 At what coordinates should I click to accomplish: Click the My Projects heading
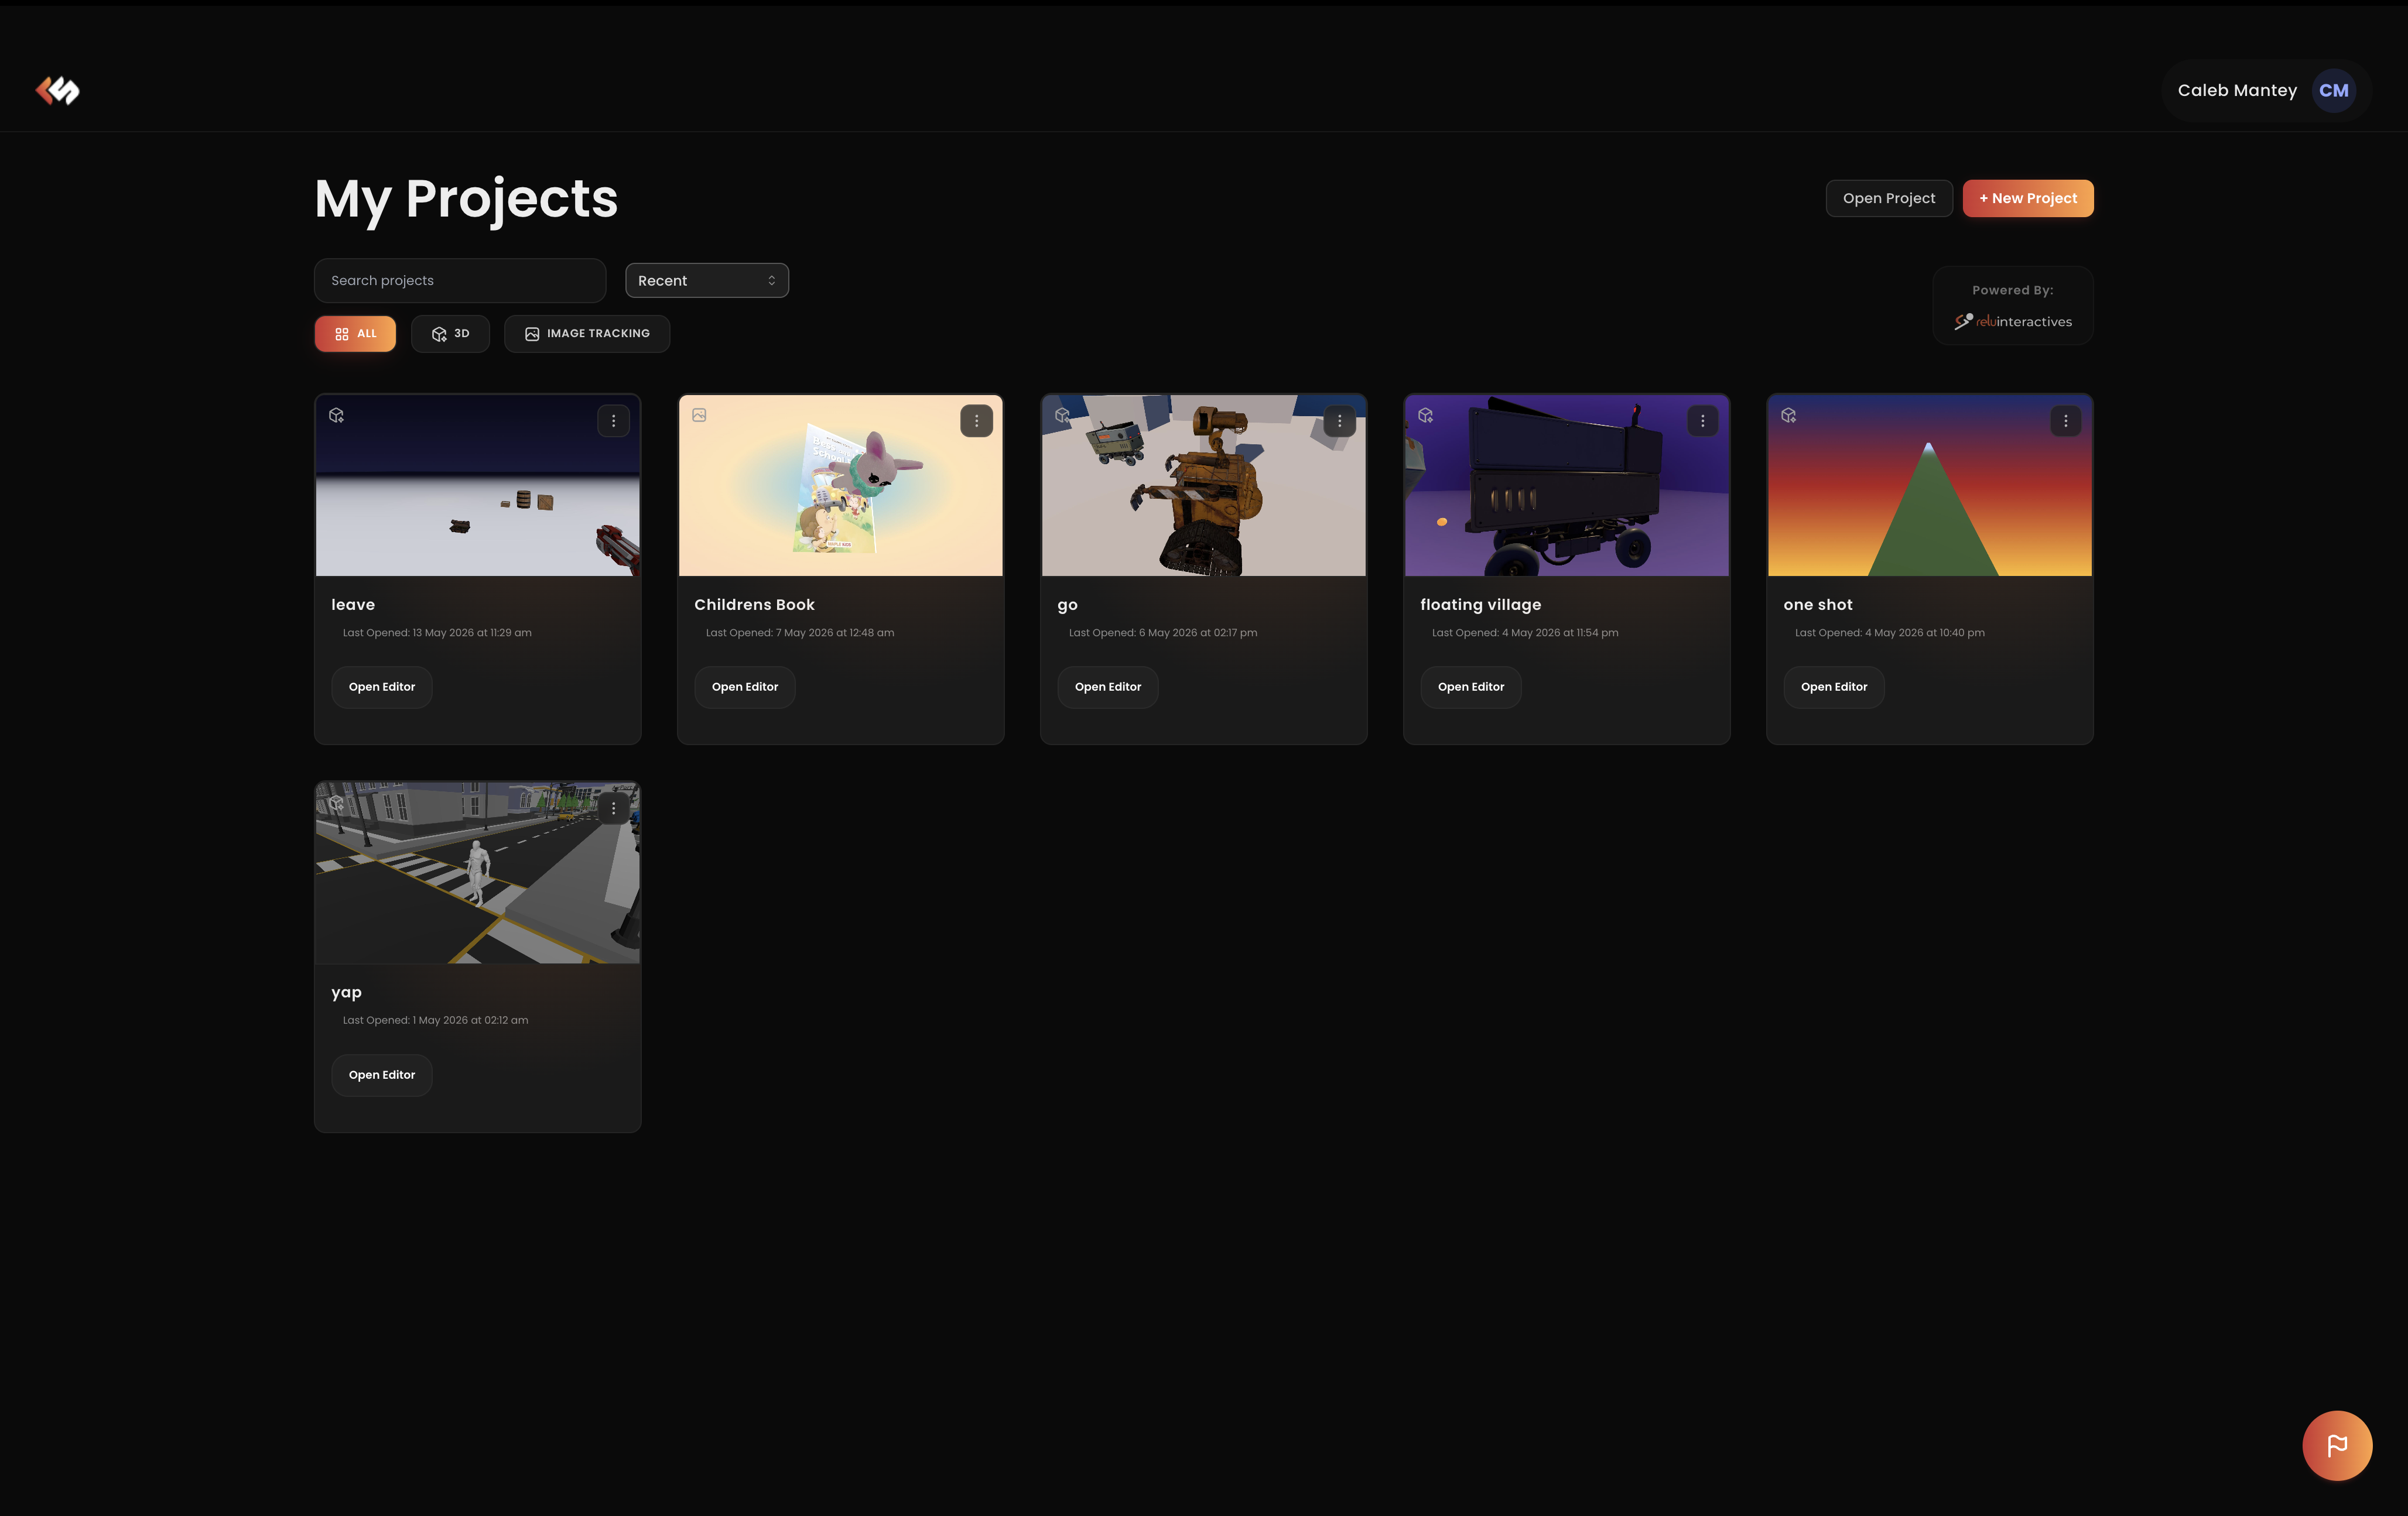pos(466,200)
